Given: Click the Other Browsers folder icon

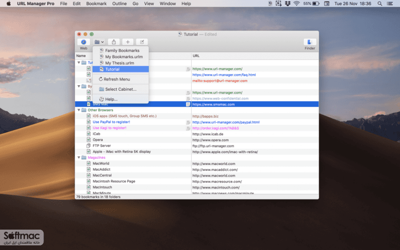Looking at the screenshot, I should (84, 110).
